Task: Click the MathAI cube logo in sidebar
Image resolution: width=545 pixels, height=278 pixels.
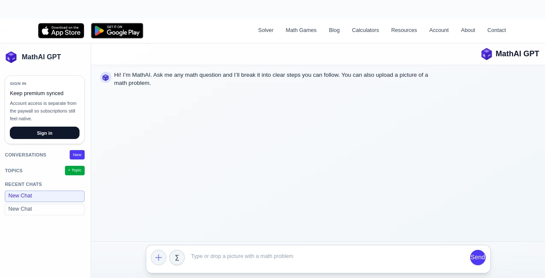Action: coord(11,57)
